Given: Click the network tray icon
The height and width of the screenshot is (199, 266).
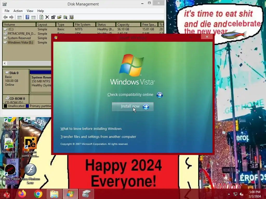Looking at the screenshot, I should [235, 194].
